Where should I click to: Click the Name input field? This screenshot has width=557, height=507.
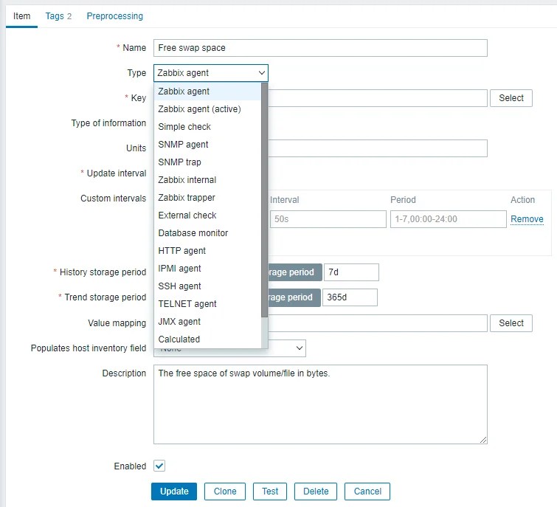click(320, 48)
